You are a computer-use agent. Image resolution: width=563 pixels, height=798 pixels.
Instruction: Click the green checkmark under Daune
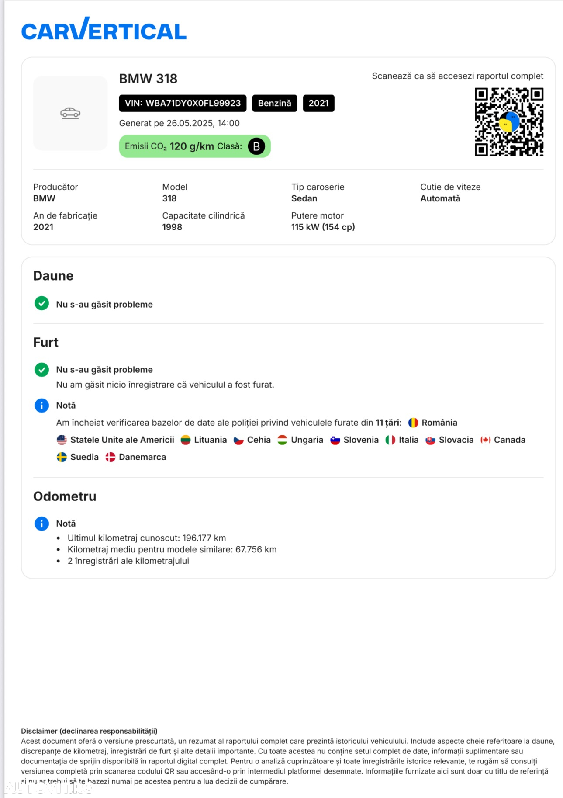41,303
